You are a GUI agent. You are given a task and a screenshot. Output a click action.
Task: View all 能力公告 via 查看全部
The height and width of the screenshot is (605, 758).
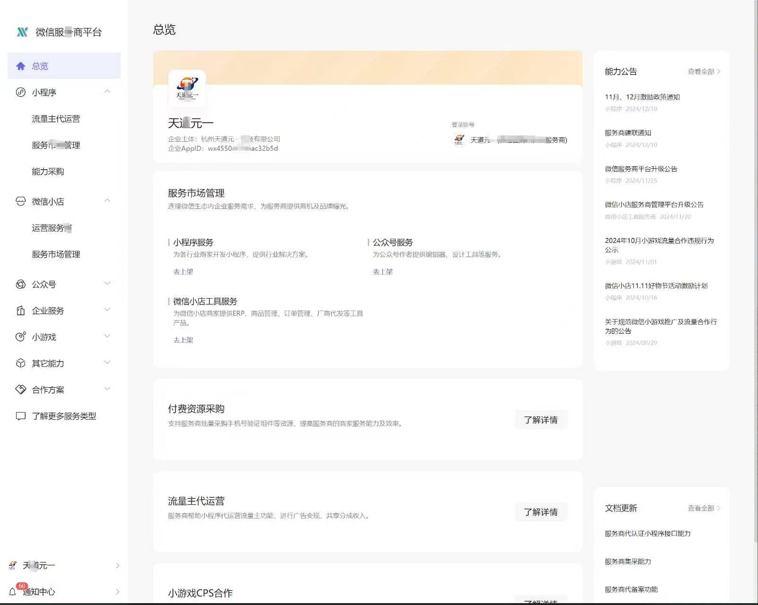click(704, 71)
